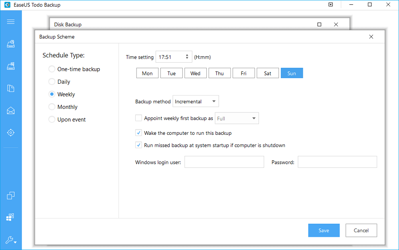The image size is (399, 250).
Task: Close the Disk Backup window
Action: [336, 24]
